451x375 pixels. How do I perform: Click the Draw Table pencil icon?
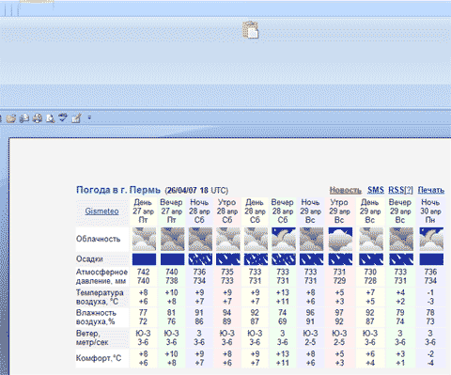76,118
